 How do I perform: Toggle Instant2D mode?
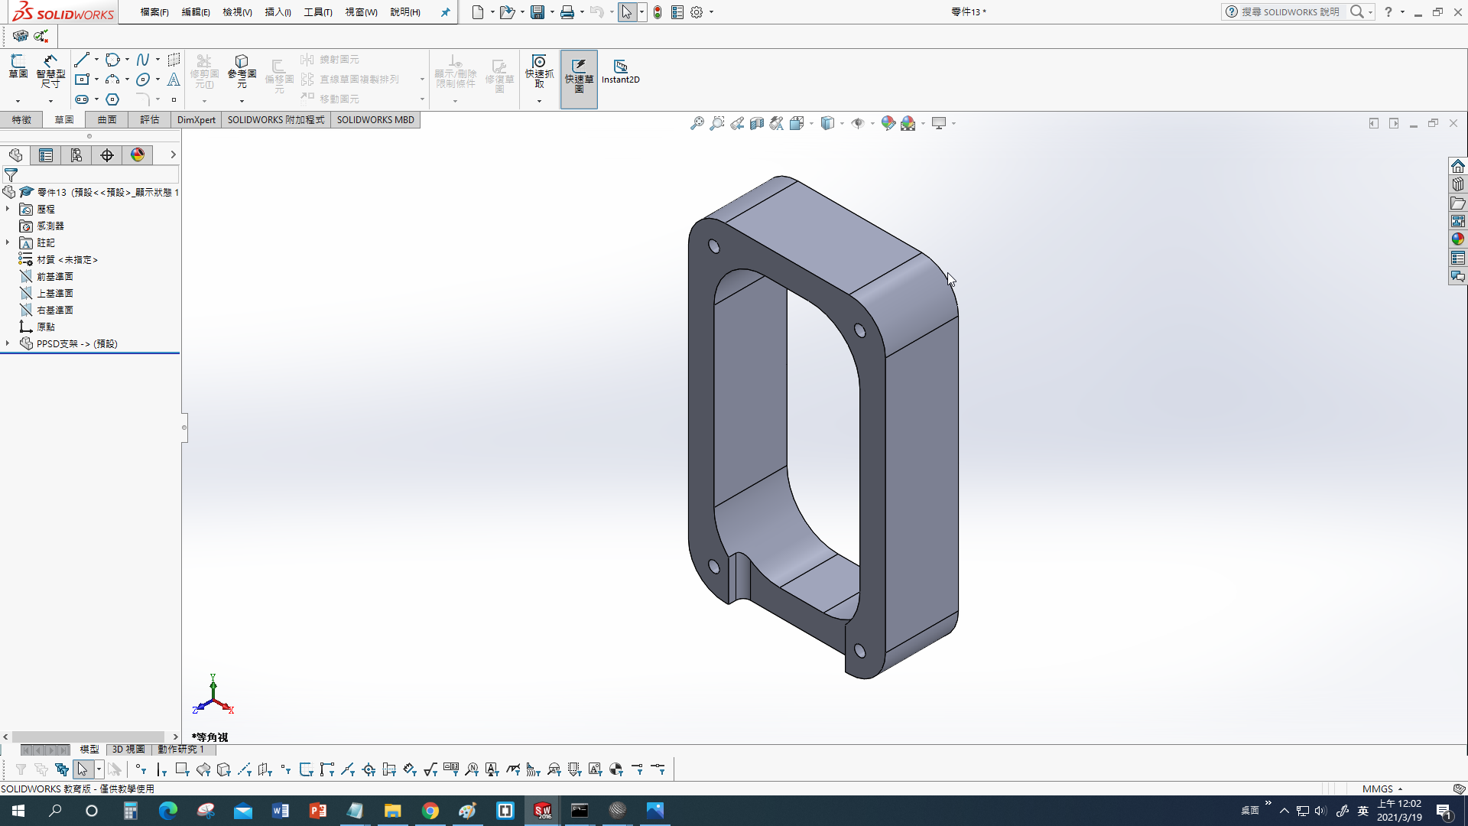click(x=620, y=71)
